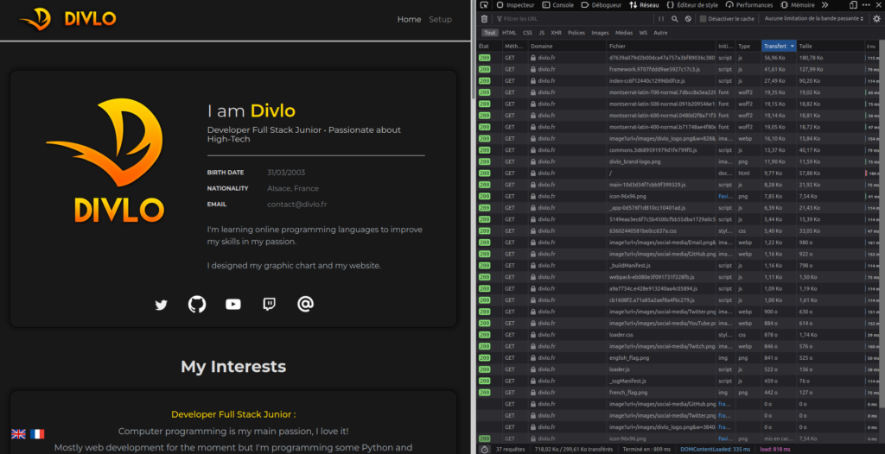Viewport: 885px width, 454px height.
Task: Switch language with French flag
Action: point(37,433)
